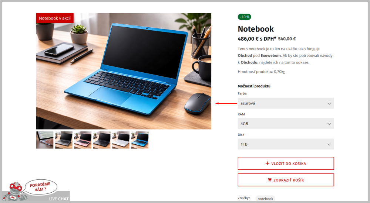
Task: Click the Zobraziť košík button
Action: click(x=286, y=180)
